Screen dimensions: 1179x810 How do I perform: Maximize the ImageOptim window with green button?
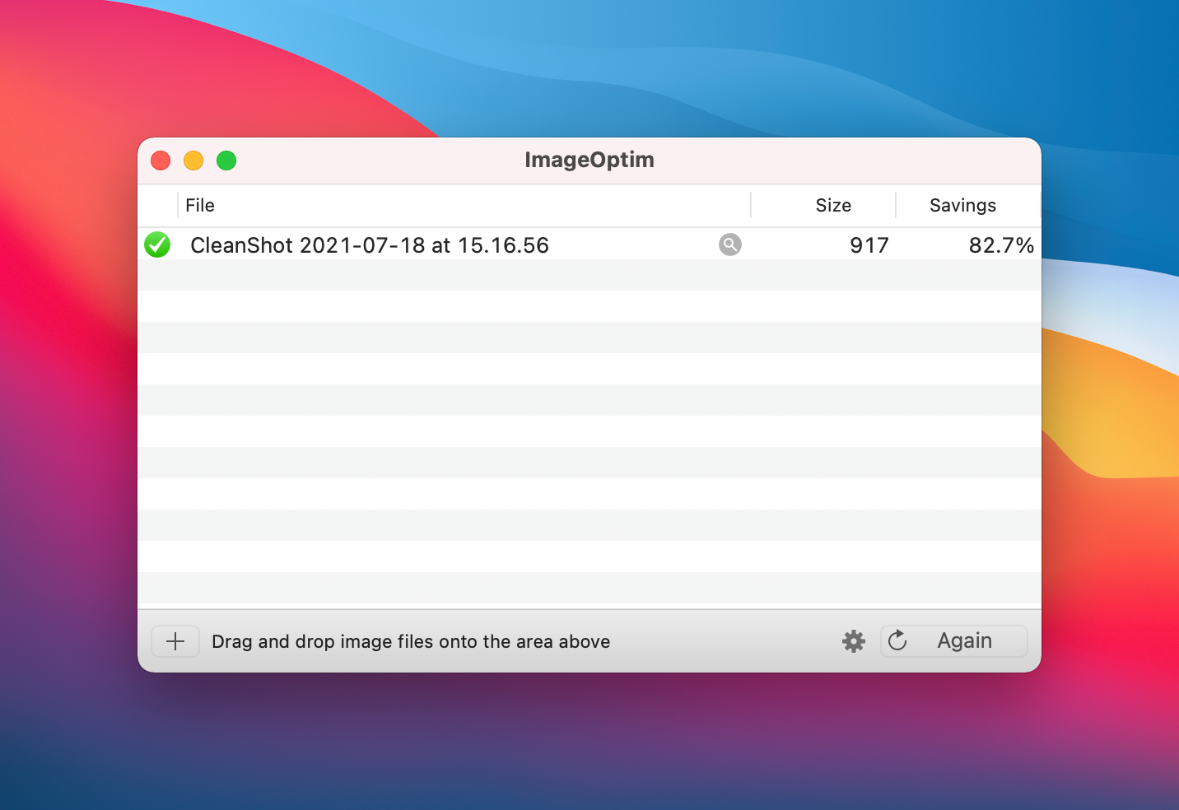(x=226, y=161)
